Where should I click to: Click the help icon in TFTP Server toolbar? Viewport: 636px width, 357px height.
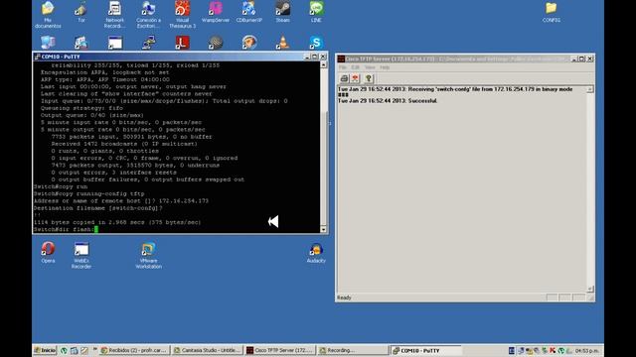tap(369, 78)
